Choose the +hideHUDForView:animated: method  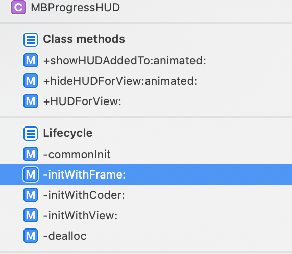[146, 81]
